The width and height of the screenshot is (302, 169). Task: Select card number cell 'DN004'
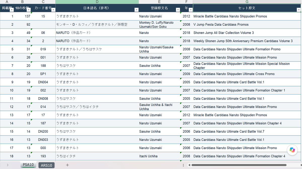[43, 82]
